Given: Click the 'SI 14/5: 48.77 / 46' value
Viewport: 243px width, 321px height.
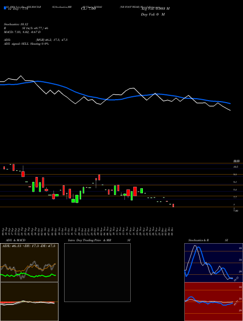Looking at the screenshot, I should [x=35, y=28].
